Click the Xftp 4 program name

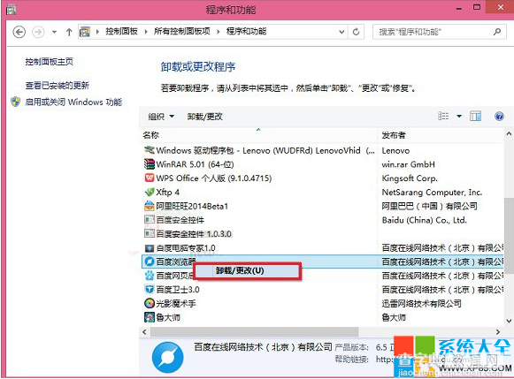click(167, 192)
